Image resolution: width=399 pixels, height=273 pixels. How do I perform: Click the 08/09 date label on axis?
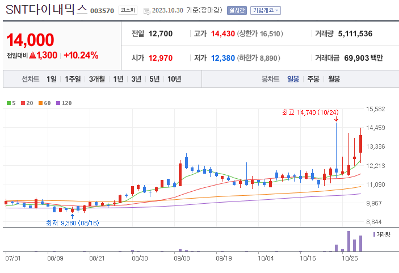55,258
